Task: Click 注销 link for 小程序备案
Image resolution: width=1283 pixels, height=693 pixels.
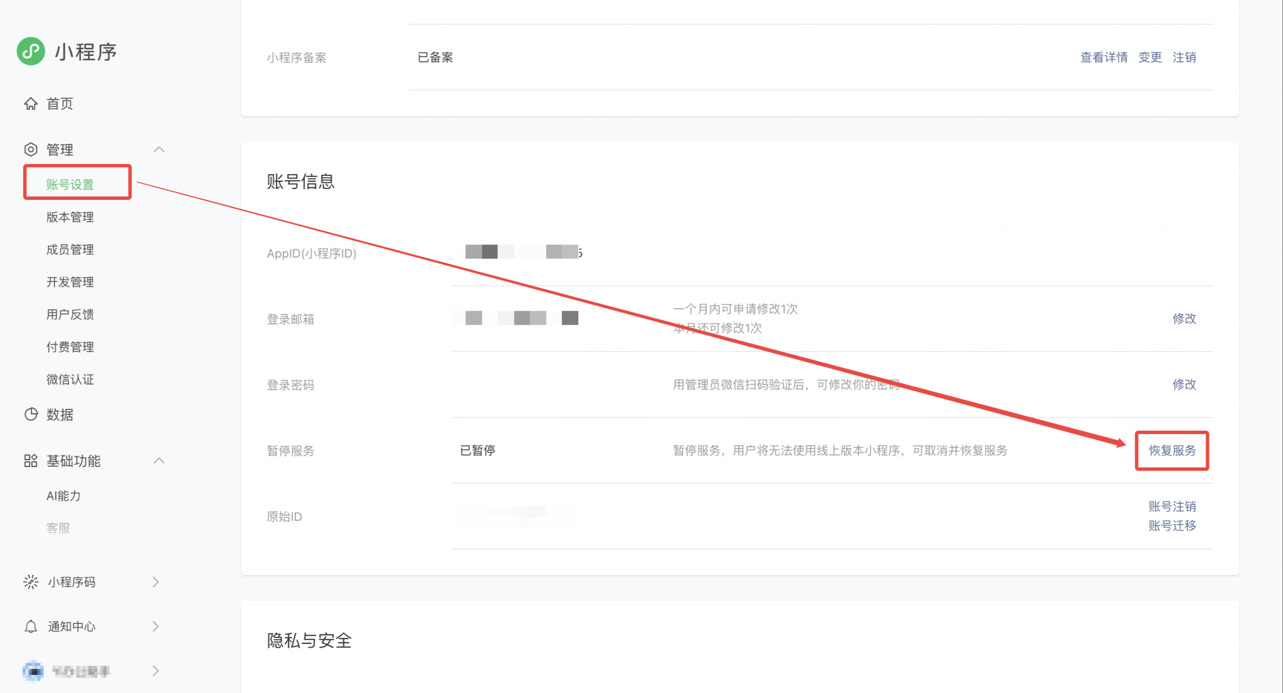Action: [x=1184, y=57]
